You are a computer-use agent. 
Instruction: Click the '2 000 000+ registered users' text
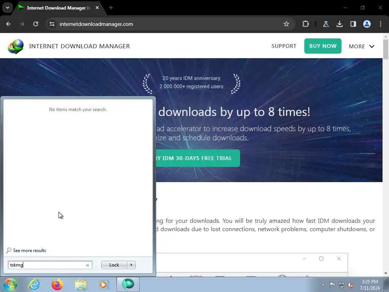tap(191, 86)
